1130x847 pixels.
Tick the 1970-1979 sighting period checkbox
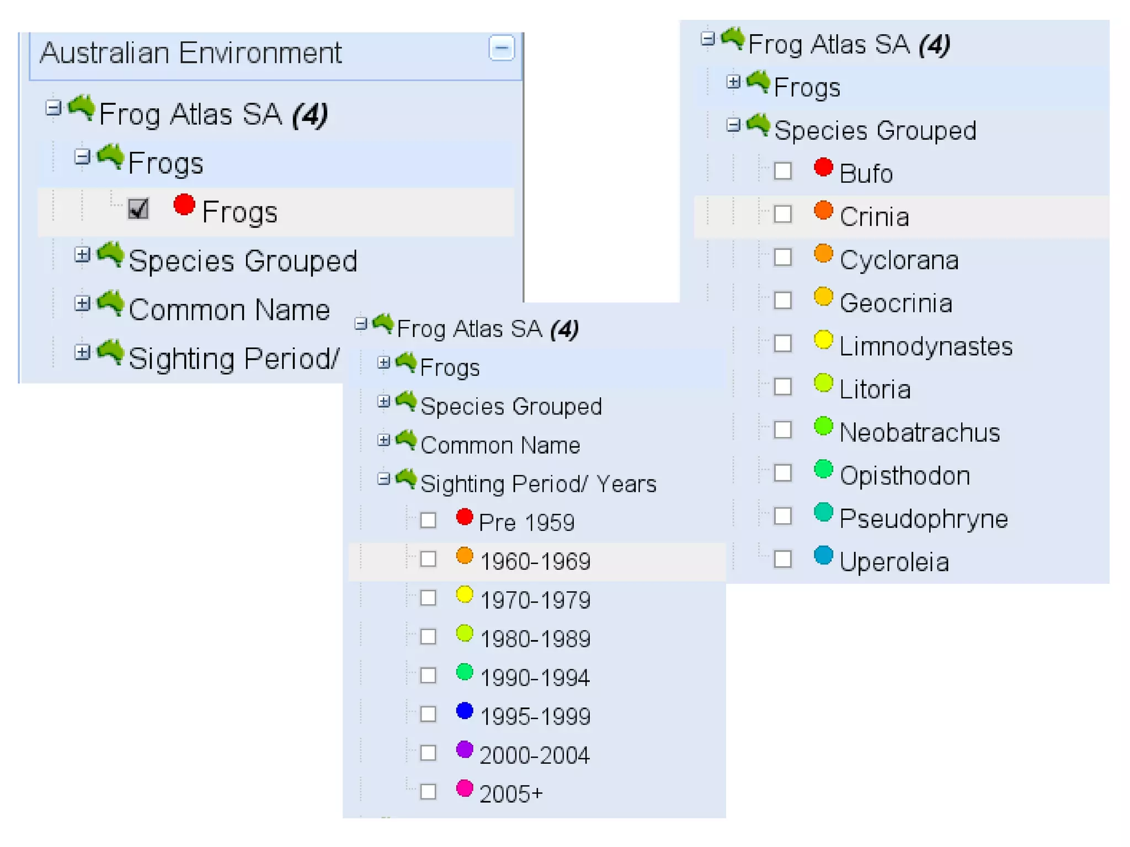(x=428, y=598)
